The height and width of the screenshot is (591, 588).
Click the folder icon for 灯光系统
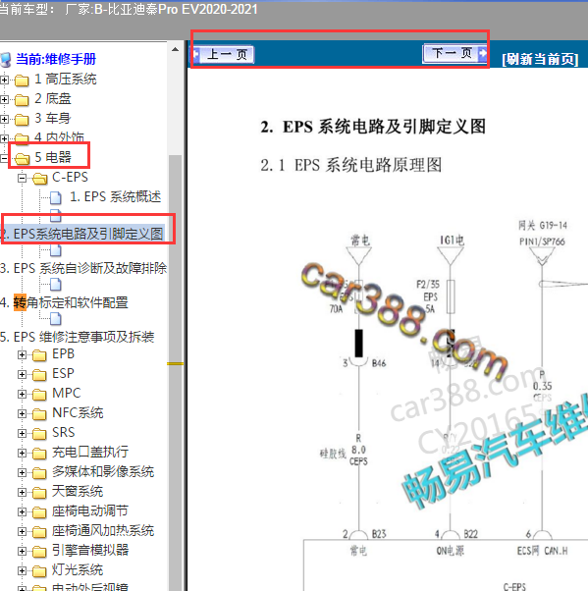click(x=39, y=570)
